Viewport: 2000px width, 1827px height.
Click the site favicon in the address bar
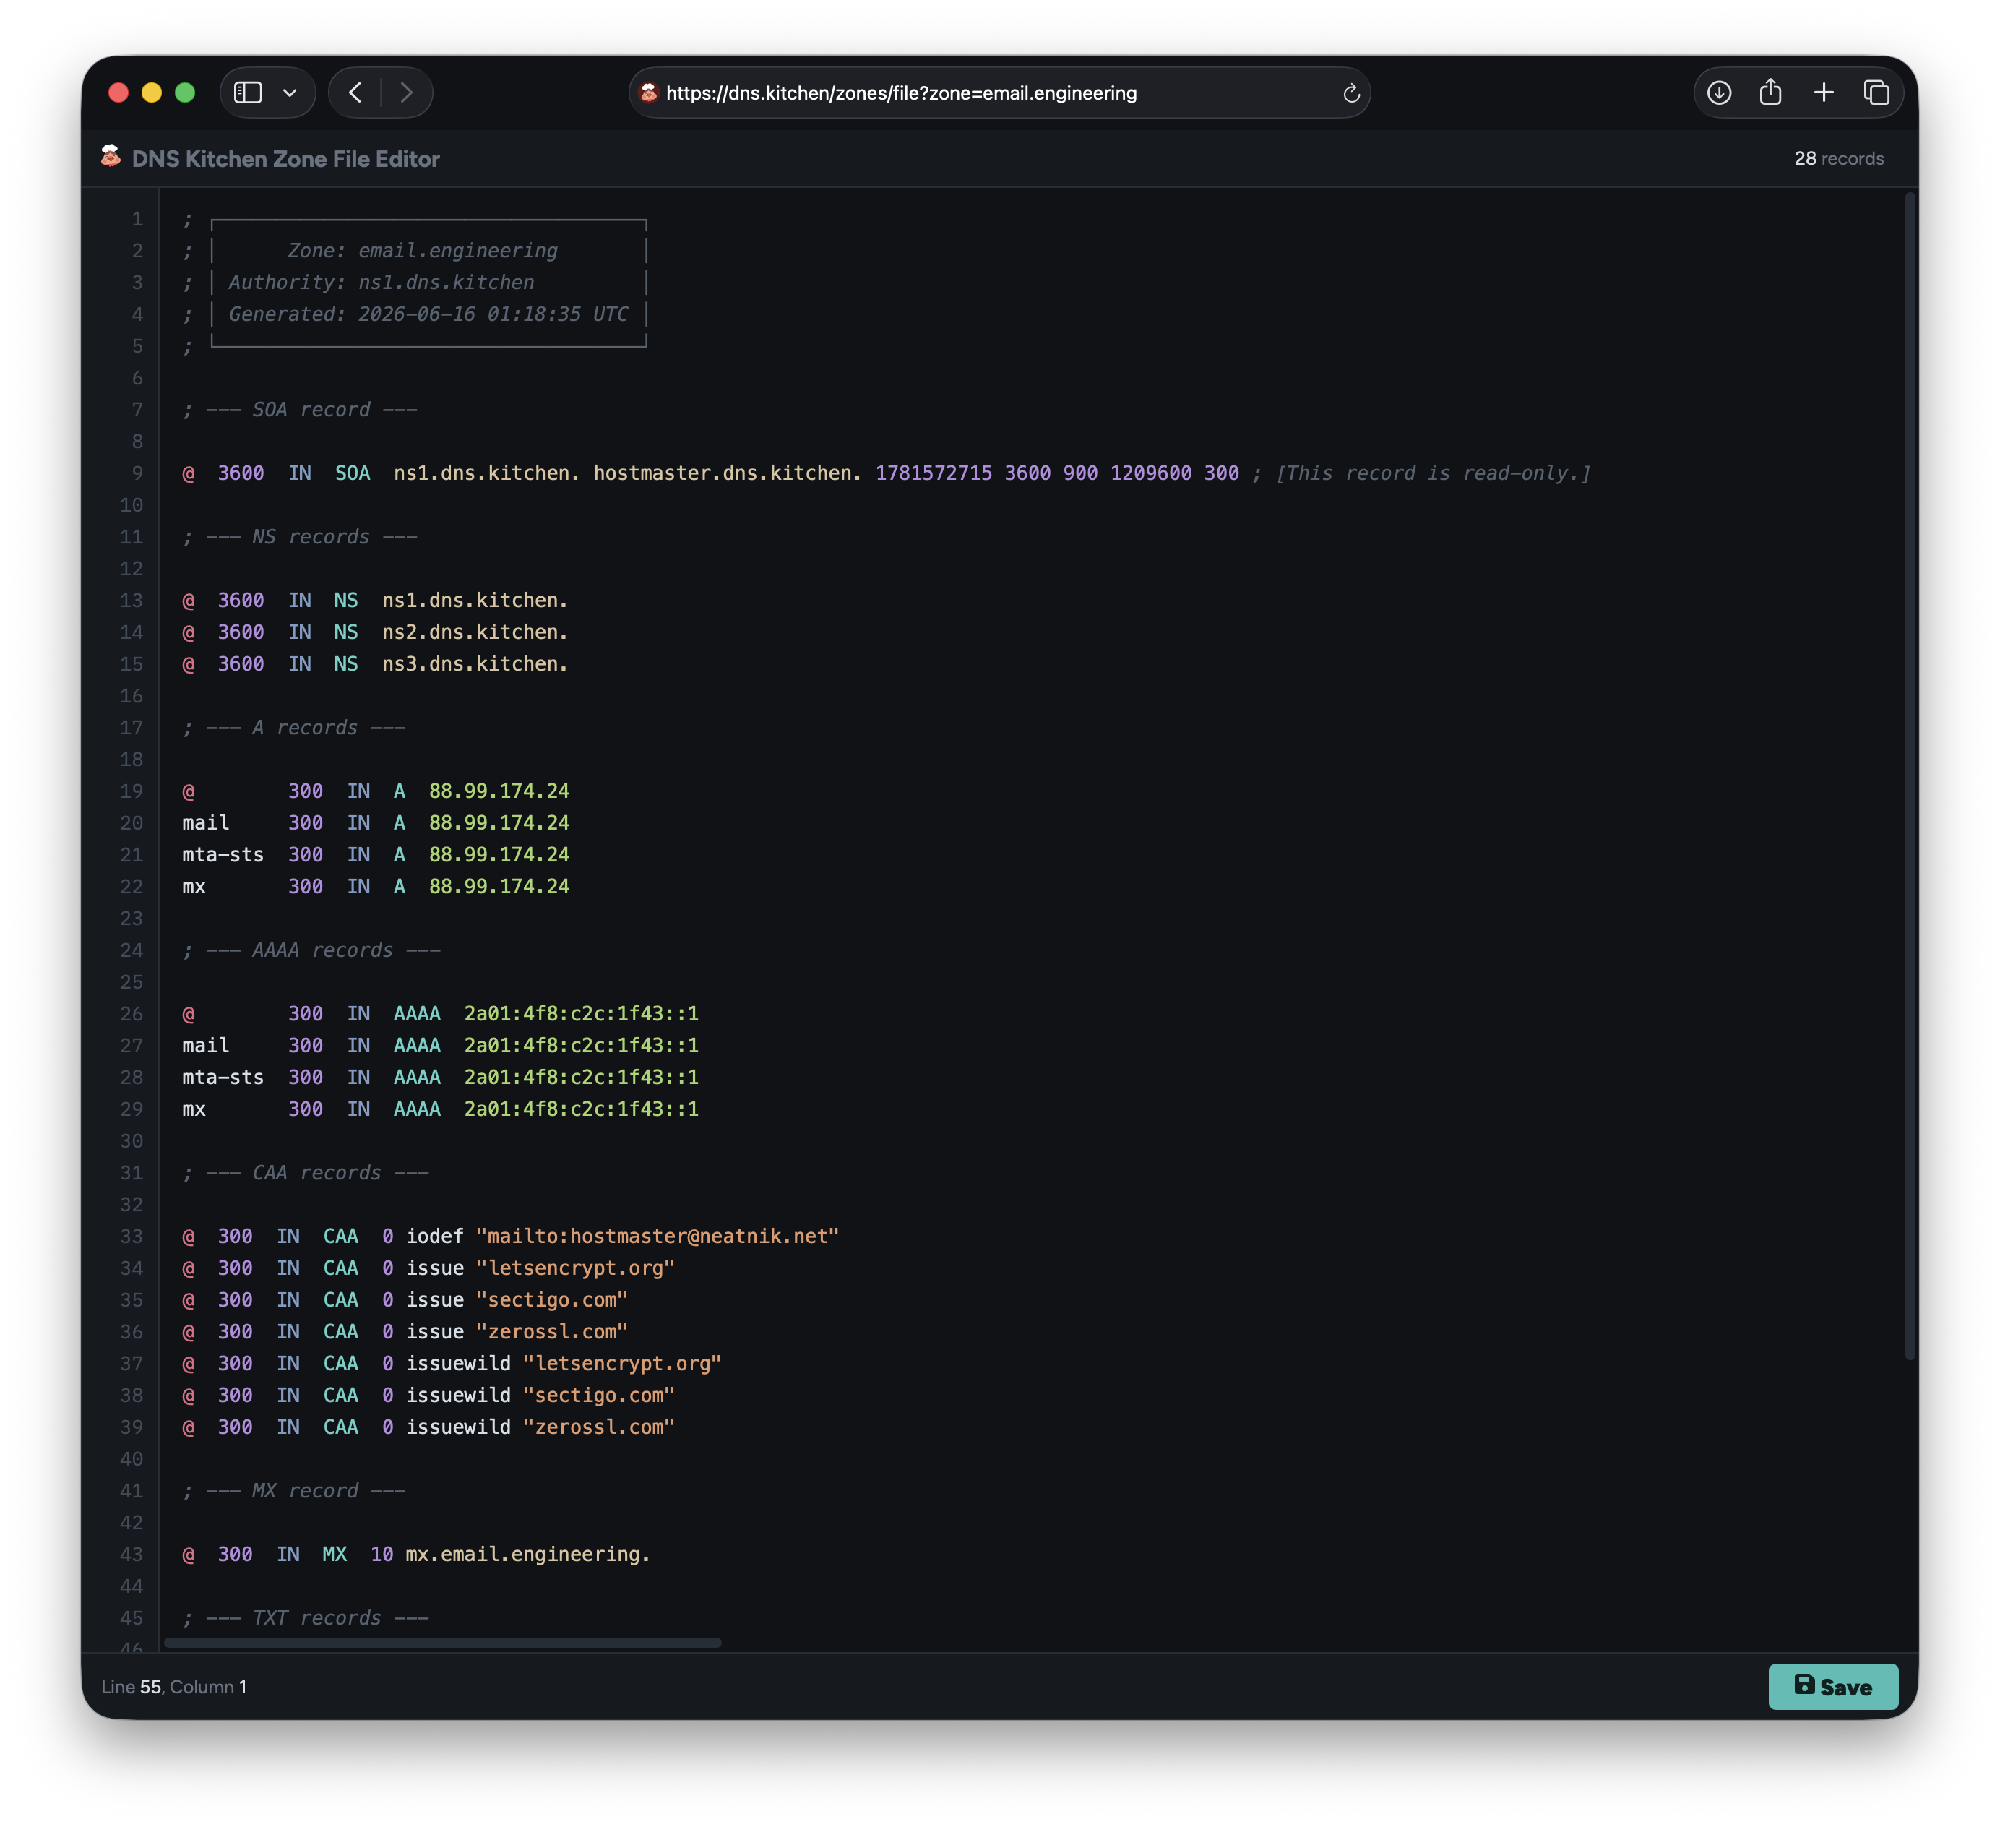(649, 93)
